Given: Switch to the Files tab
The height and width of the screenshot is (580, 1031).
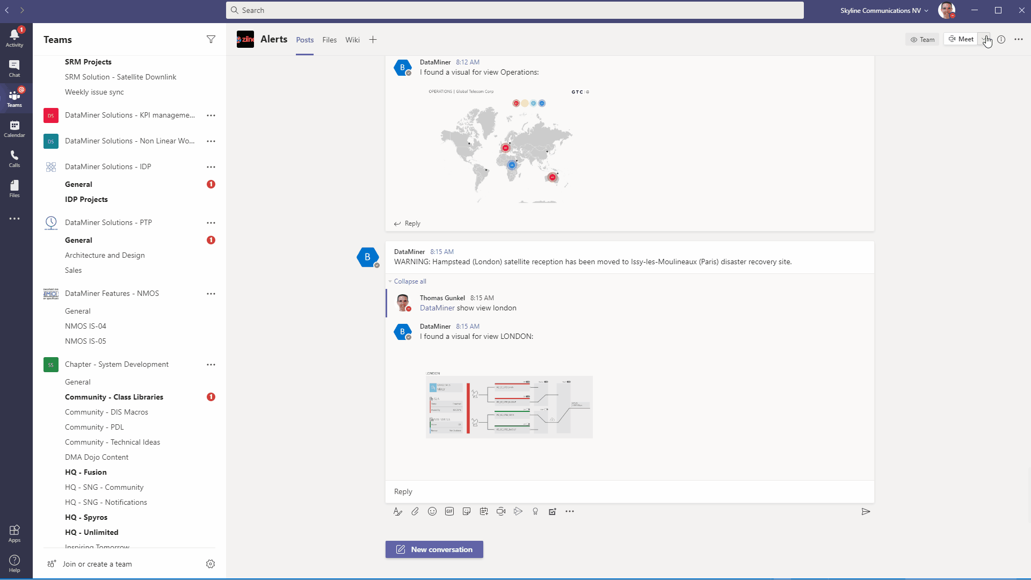Looking at the screenshot, I should pyautogui.click(x=329, y=40).
